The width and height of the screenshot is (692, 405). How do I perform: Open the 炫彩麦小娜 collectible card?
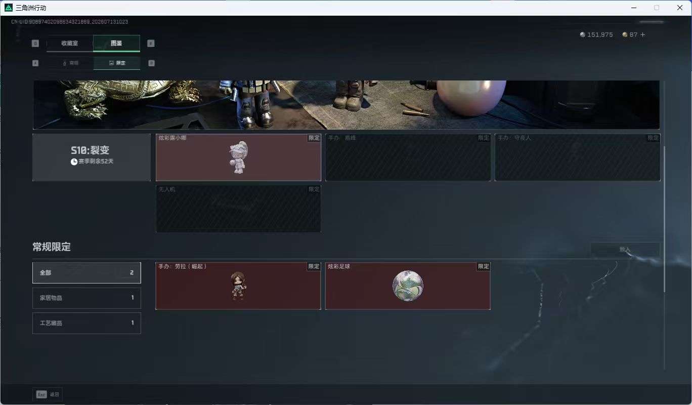[x=238, y=157]
